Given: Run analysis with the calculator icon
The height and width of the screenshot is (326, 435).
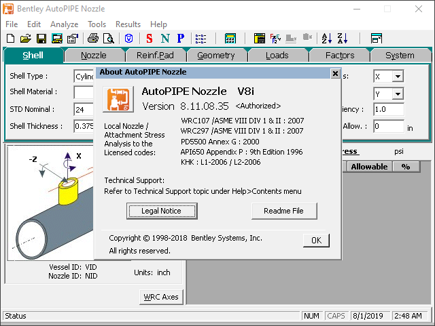Looking at the screenshot, I should 230,39.
